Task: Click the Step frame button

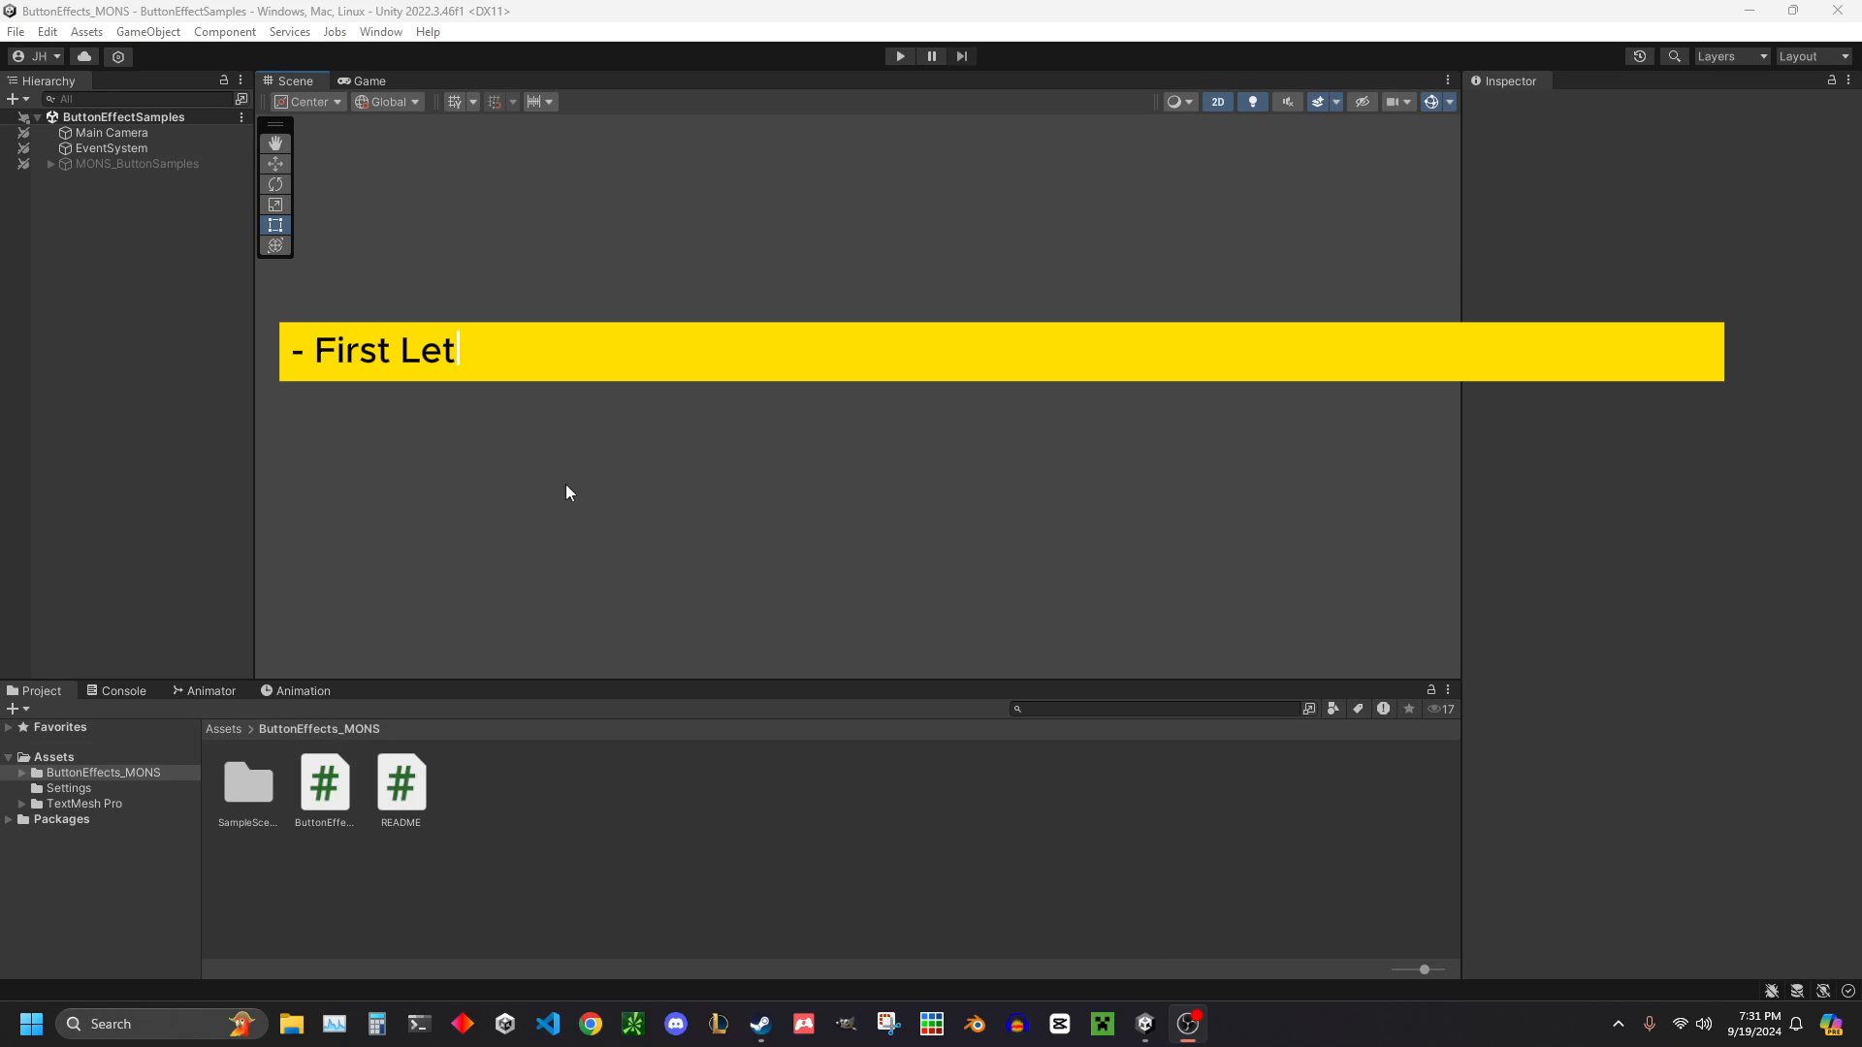Action: pos(962,56)
